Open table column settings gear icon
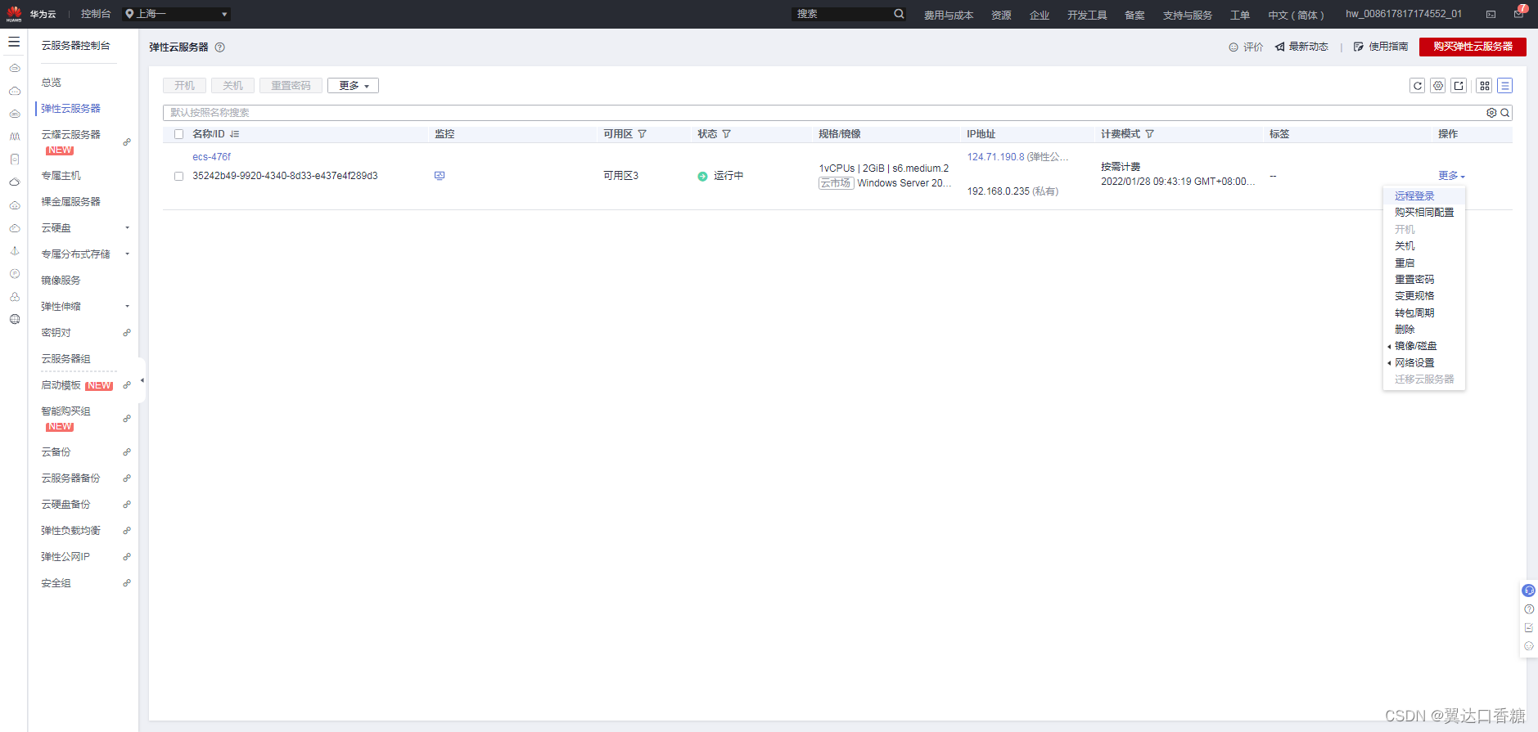 click(1438, 86)
